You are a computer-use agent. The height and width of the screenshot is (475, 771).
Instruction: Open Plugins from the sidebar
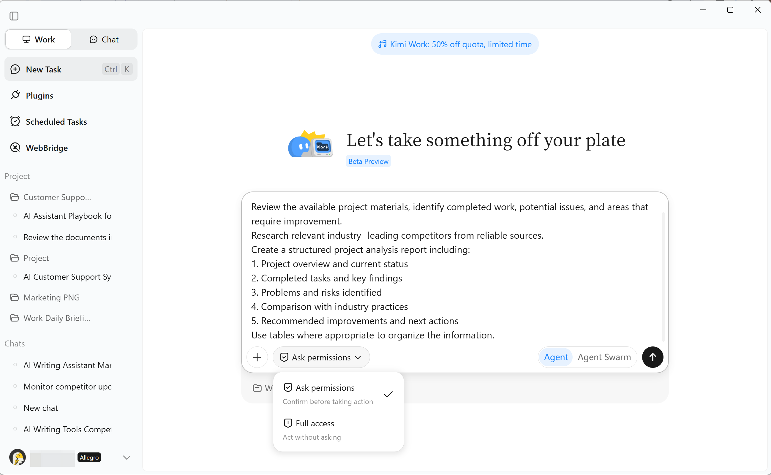(x=39, y=95)
